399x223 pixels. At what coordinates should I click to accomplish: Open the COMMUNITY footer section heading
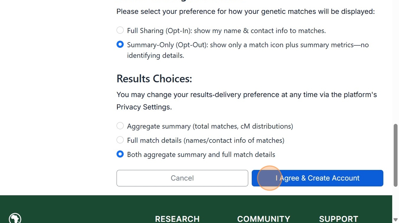pos(263,219)
